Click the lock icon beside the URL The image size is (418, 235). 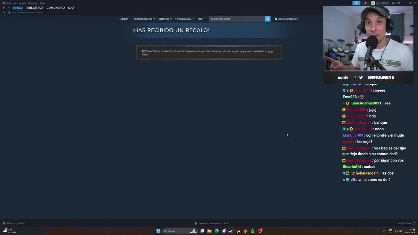(9, 12)
